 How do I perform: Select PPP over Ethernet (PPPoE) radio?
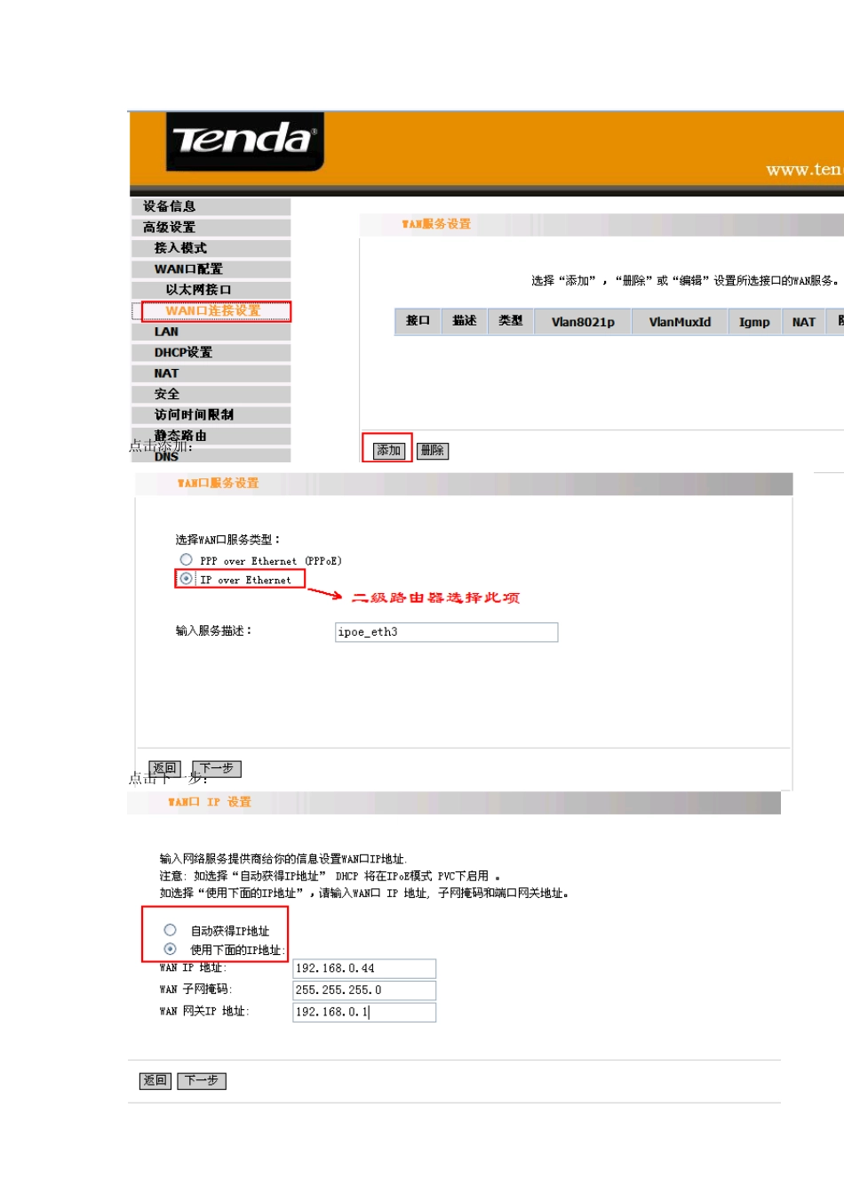[186, 559]
